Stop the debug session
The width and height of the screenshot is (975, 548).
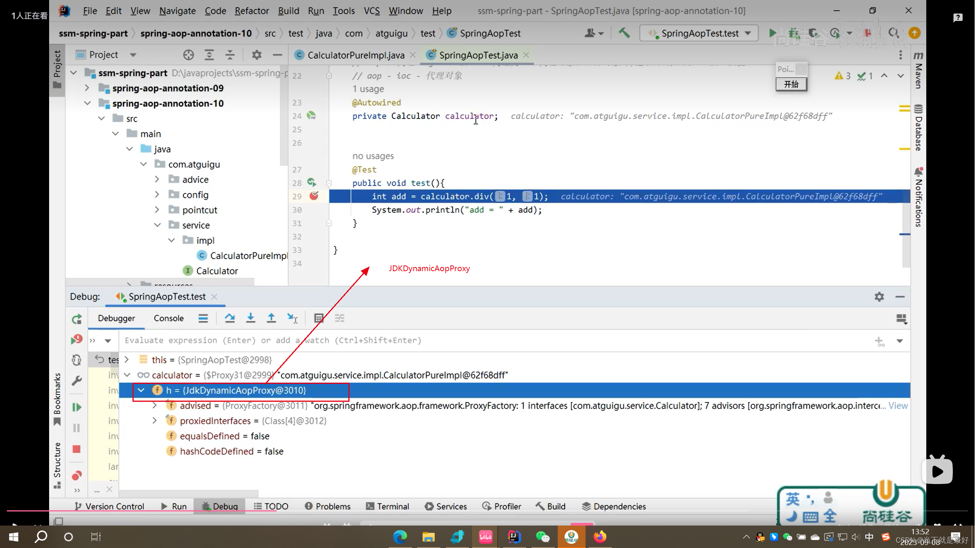[x=77, y=449]
